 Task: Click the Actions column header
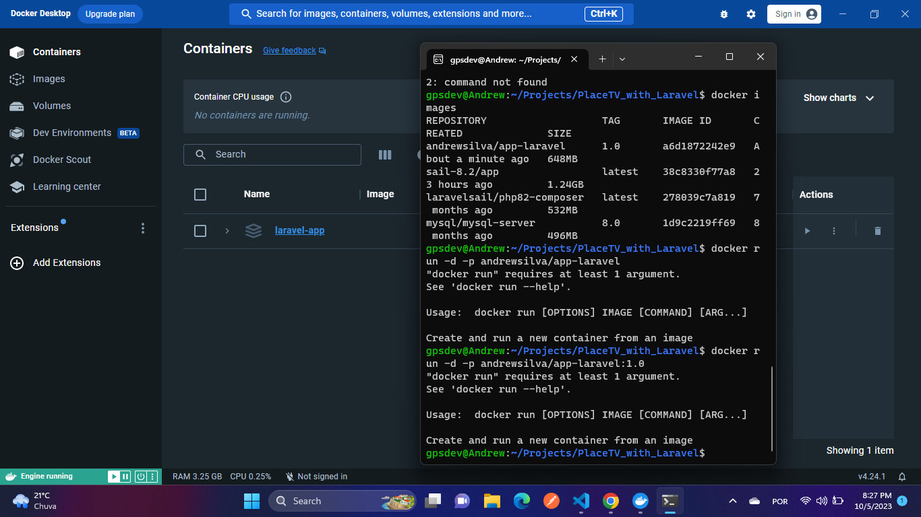(816, 195)
